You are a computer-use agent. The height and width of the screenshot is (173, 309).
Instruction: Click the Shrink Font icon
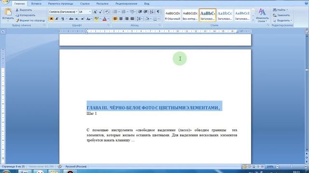tap(100, 12)
